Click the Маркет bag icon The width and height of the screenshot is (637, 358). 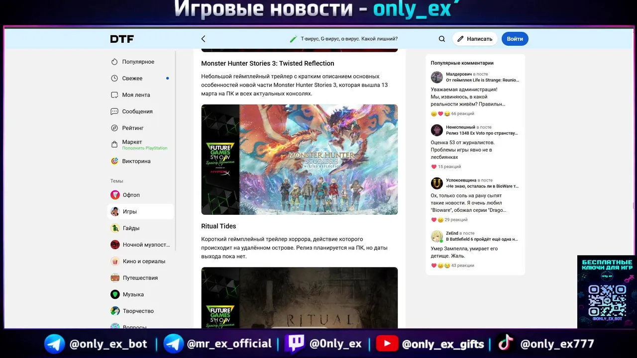click(114, 145)
